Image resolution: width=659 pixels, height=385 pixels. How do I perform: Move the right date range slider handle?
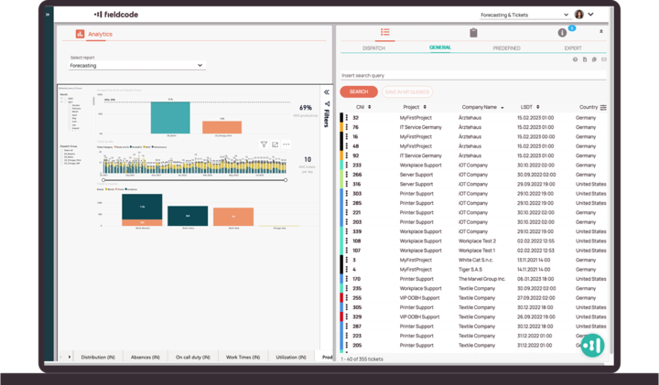pos(286,180)
